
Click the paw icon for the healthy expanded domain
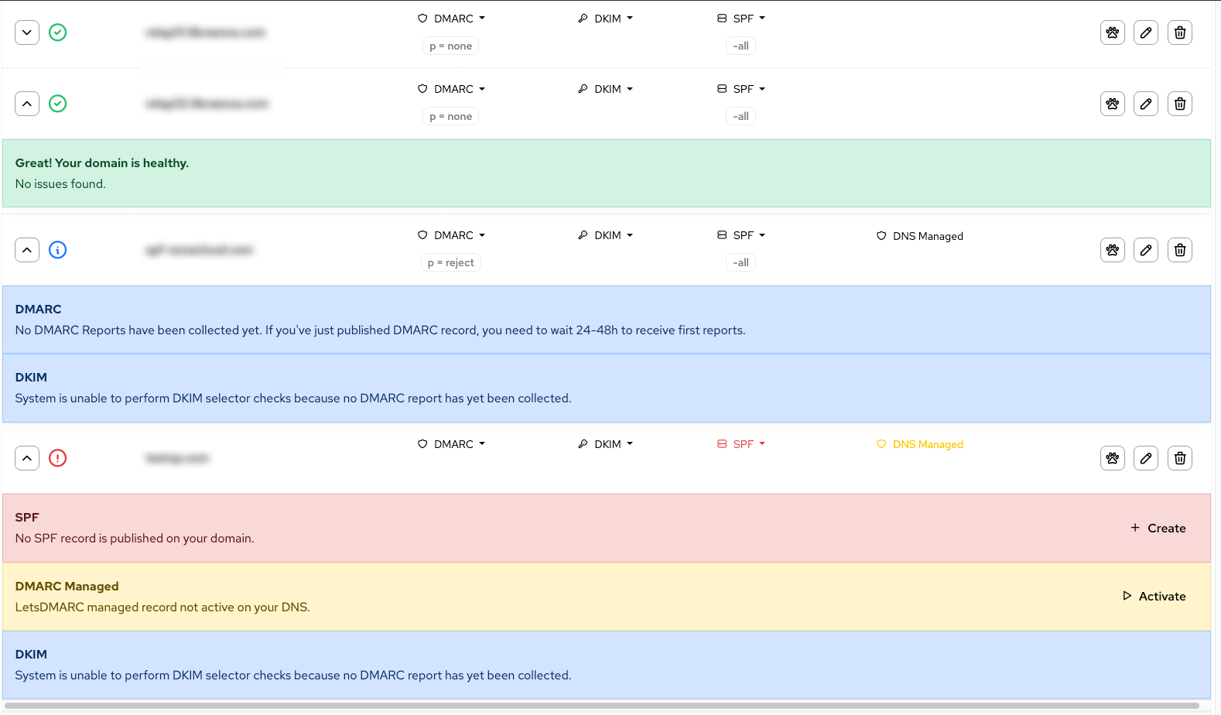[x=1113, y=104]
